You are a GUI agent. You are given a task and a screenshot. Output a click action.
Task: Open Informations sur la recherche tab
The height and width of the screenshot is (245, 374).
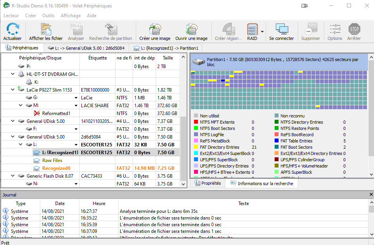[262, 184]
